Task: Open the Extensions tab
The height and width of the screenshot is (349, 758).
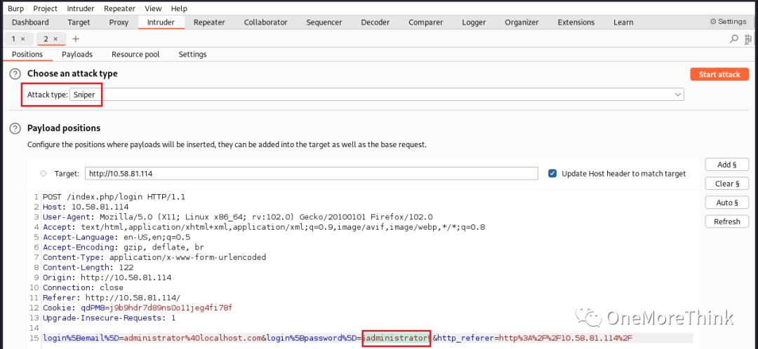Action: 576,22
